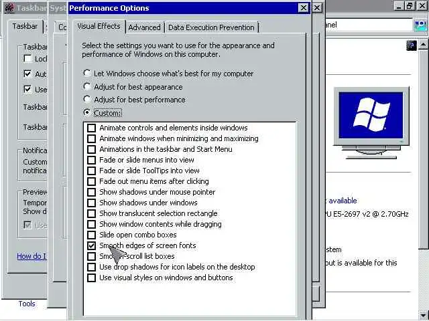This screenshot has width=429, height=321.
Task: Toggle the Lock checkbox in Taskbar window
Action: click(27, 58)
